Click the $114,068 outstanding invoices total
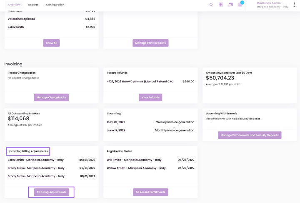This screenshot has height=203, width=300. 18,119
